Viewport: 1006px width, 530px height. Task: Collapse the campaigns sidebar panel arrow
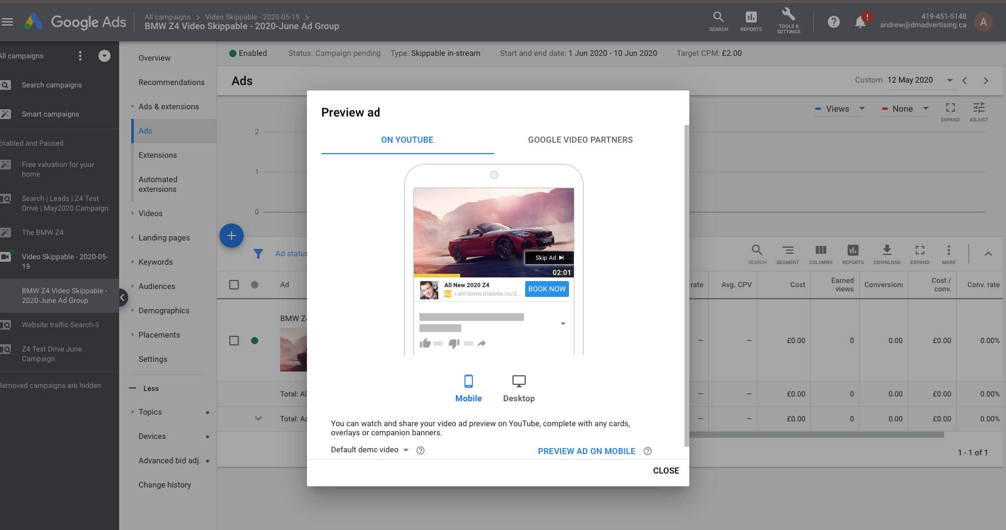(x=122, y=297)
